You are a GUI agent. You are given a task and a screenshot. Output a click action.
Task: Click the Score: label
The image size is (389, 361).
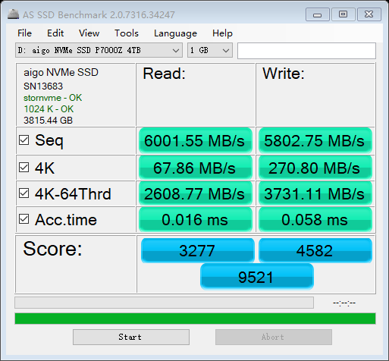(x=52, y=249)
